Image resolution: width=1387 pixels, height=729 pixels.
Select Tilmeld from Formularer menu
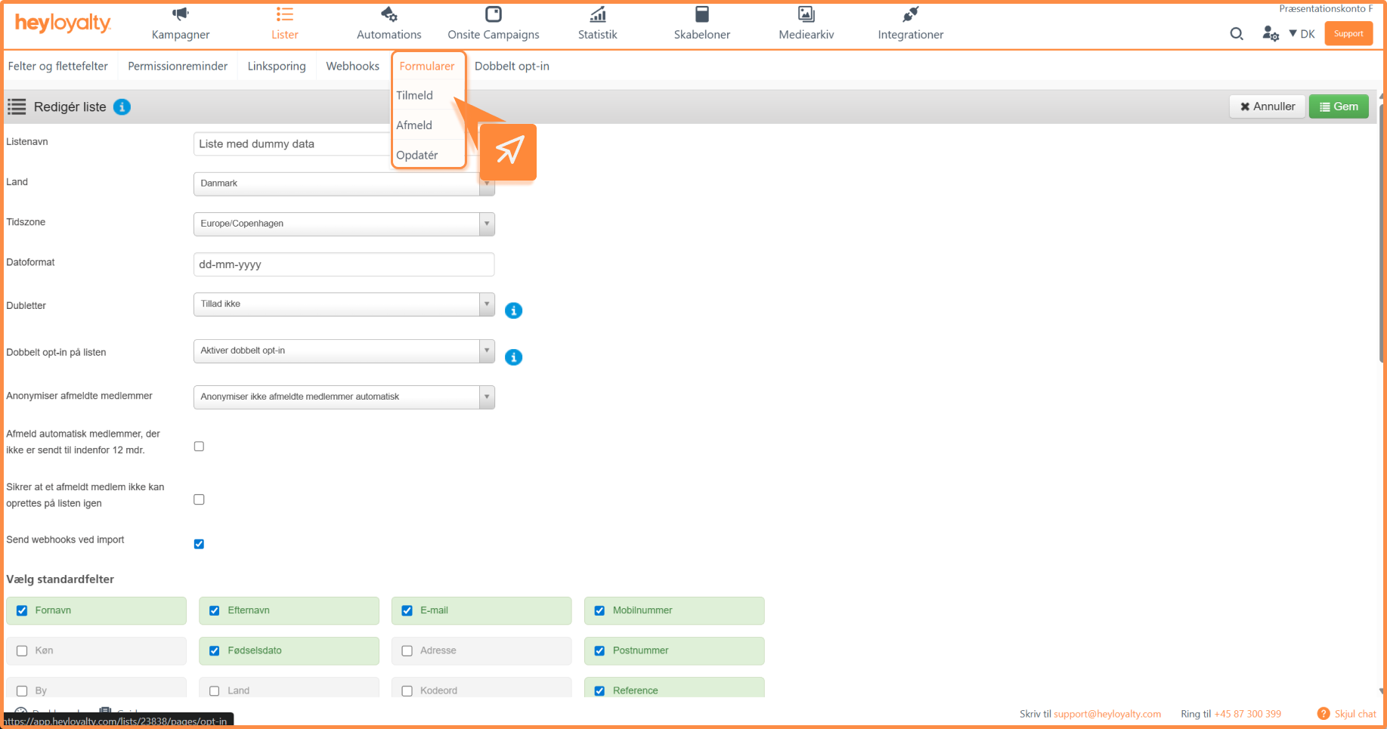pyautogui.click(x=415, y=95)
